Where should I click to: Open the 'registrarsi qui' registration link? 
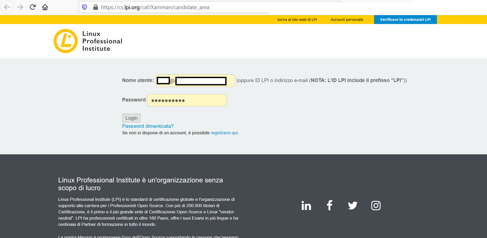point(224,133)
